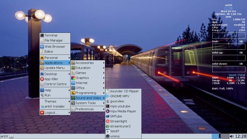The width and height of the screenshot is (247, 139).
Task: Click the Web Browser globe icon
Action: point(42,46)
